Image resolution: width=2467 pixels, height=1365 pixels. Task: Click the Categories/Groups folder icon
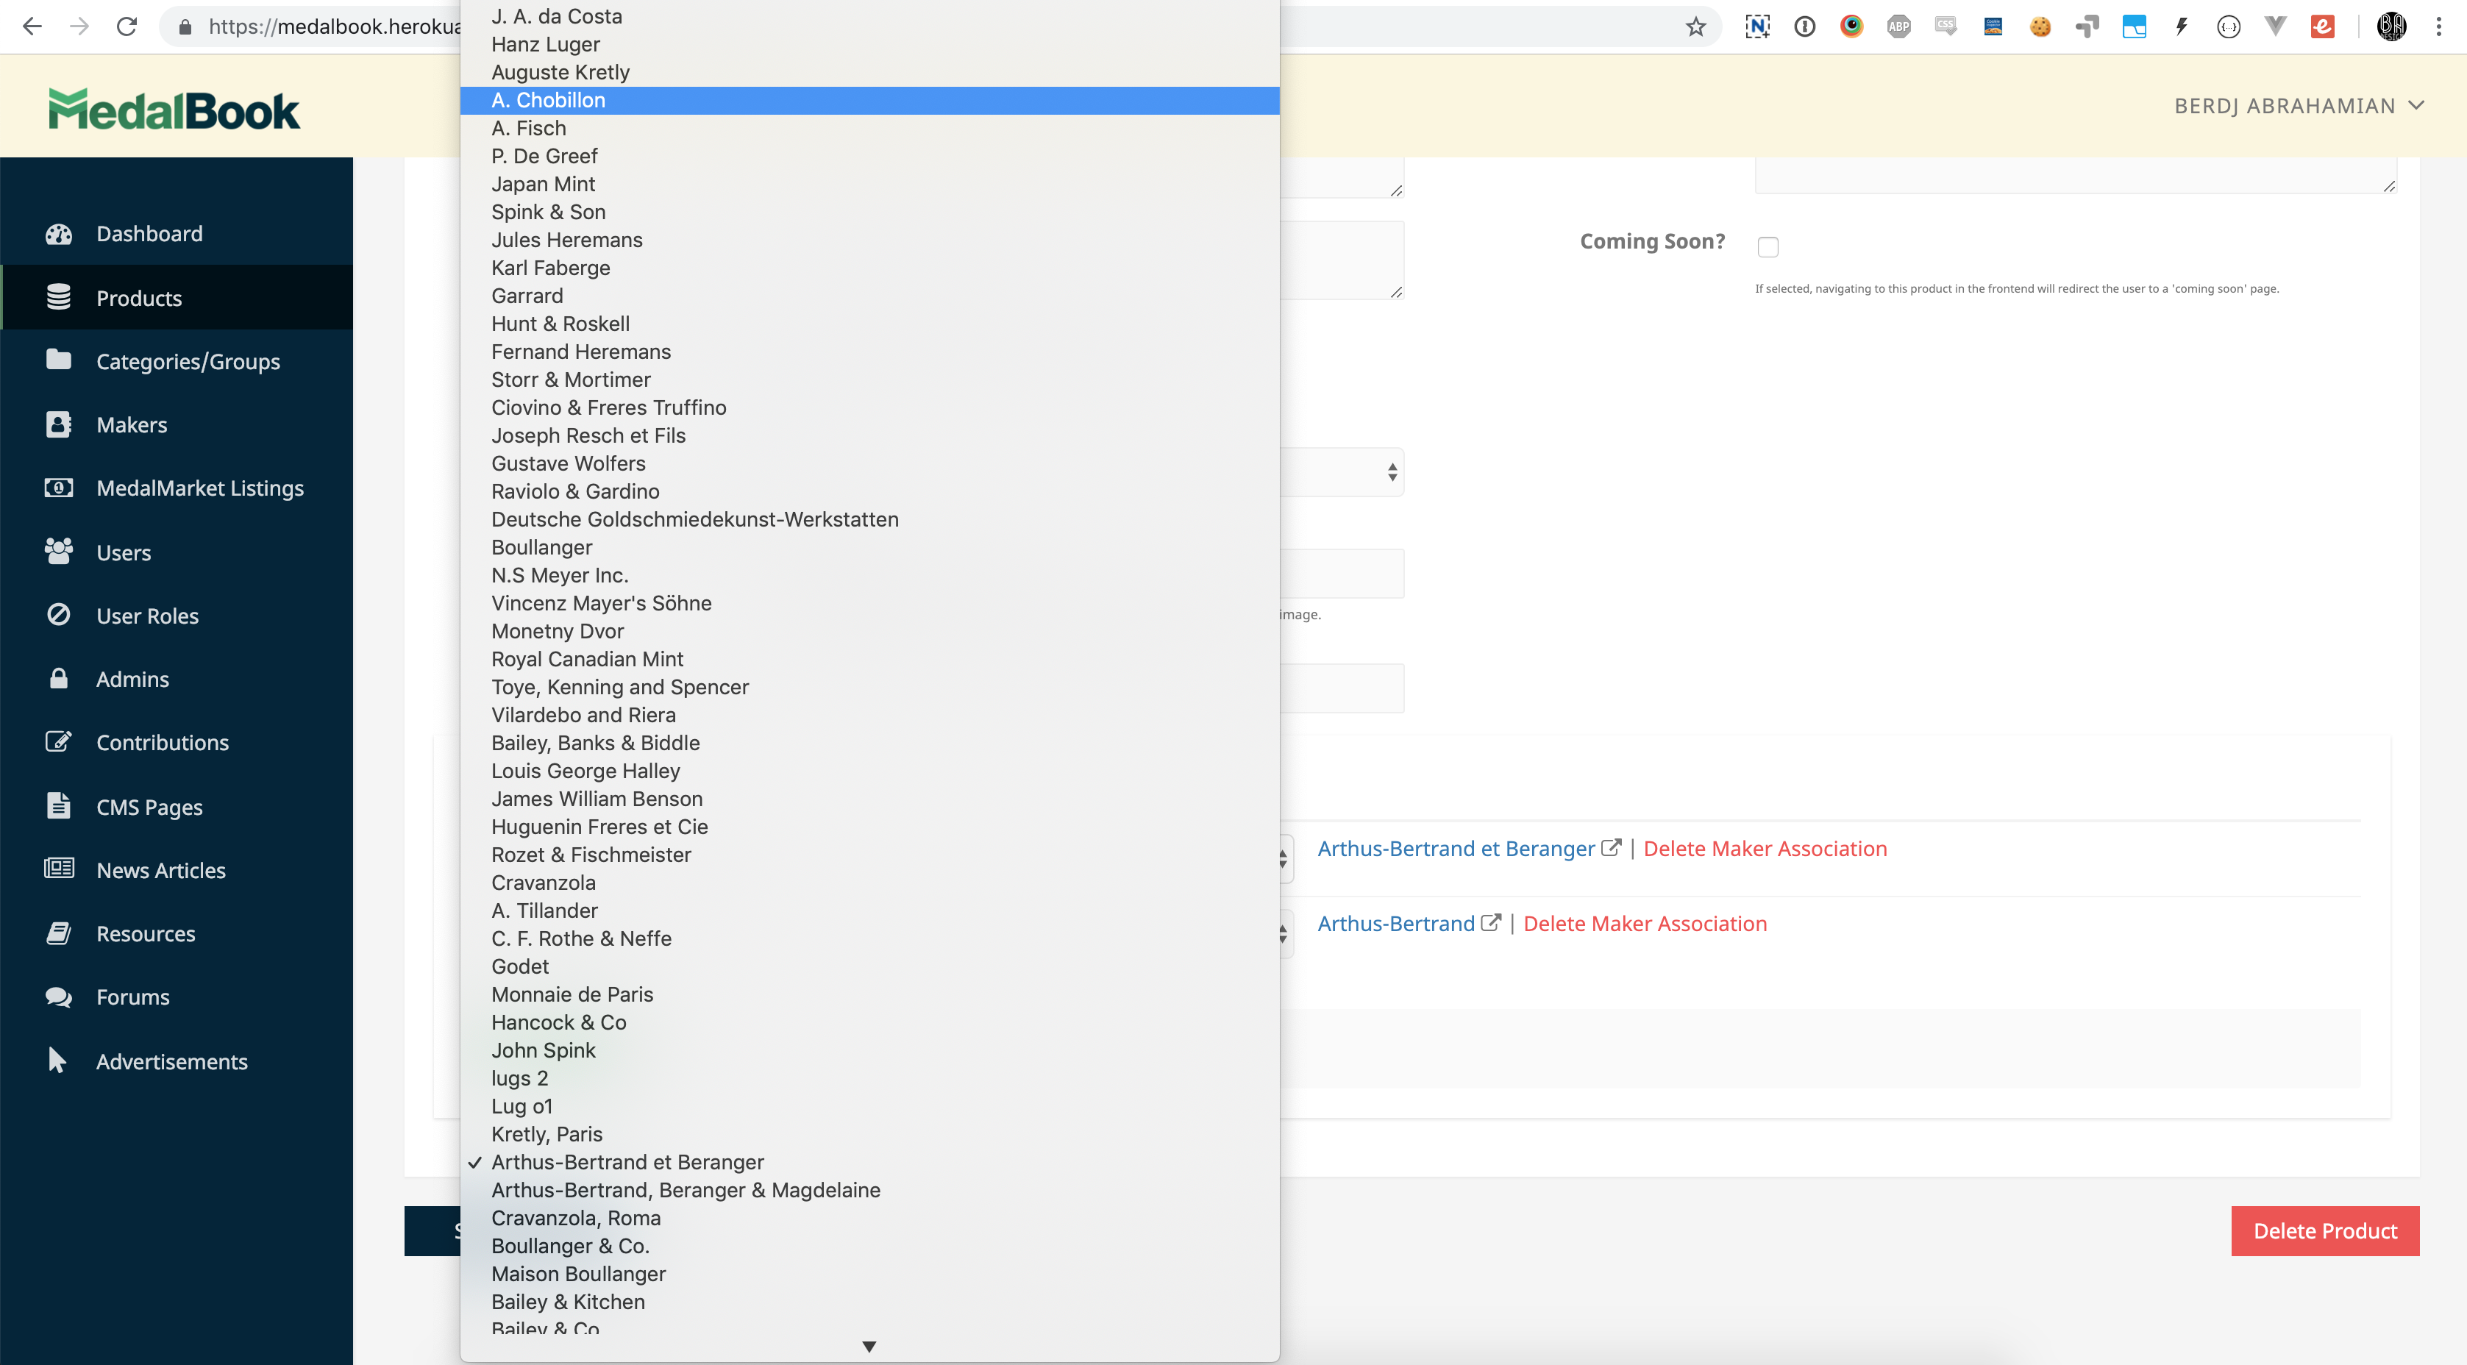click(58, 359)
